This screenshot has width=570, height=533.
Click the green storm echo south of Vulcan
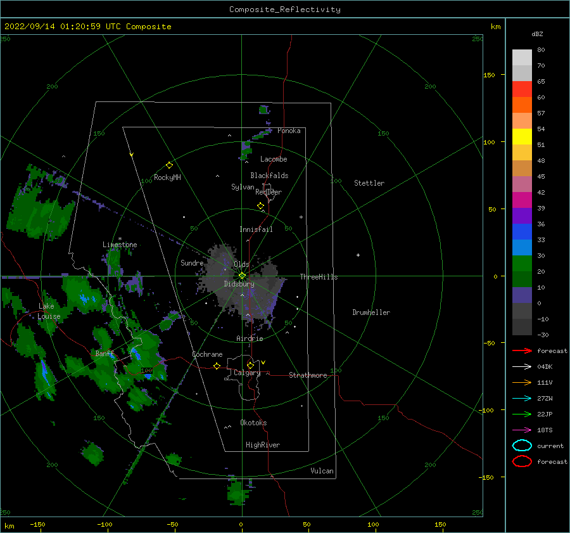point(238,492)
